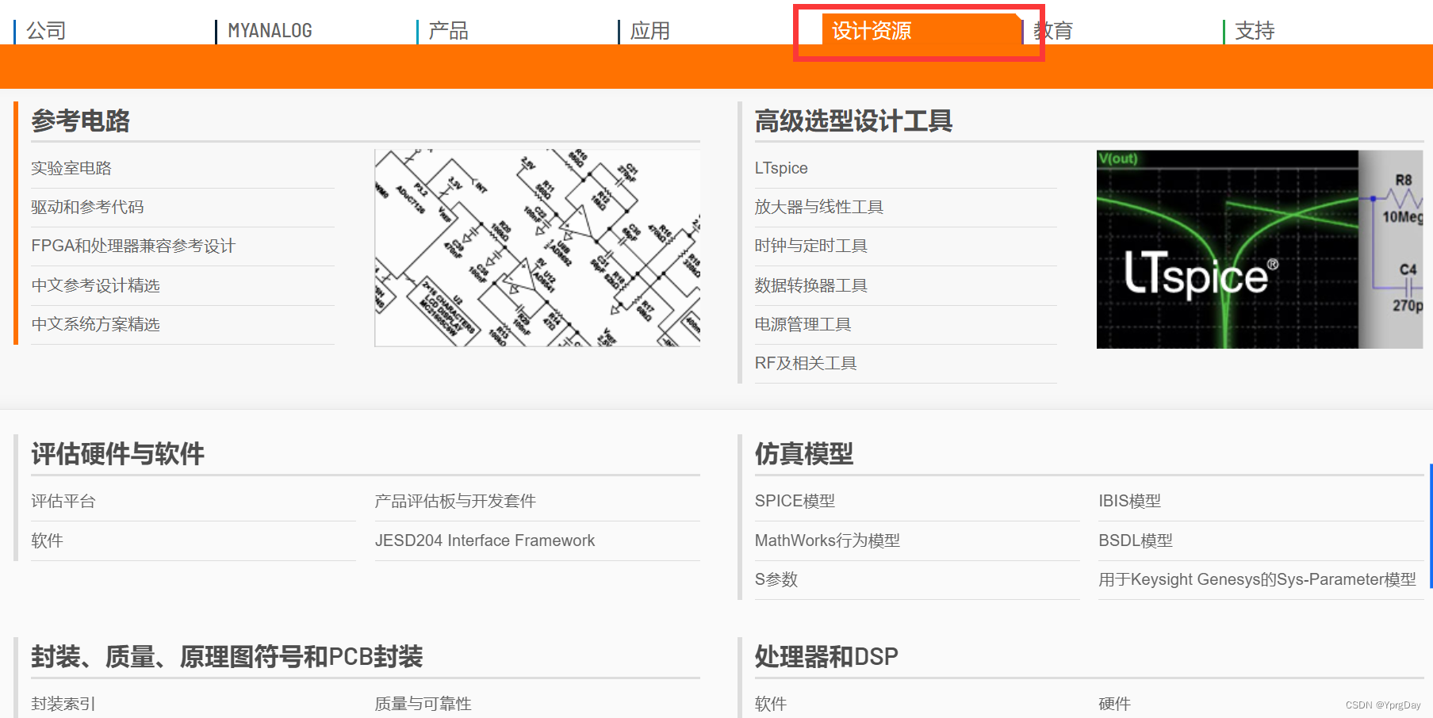Screen dimensions: 1433x718
Task: Open 驱动和参考代码 page
Action: click(87, 207)
